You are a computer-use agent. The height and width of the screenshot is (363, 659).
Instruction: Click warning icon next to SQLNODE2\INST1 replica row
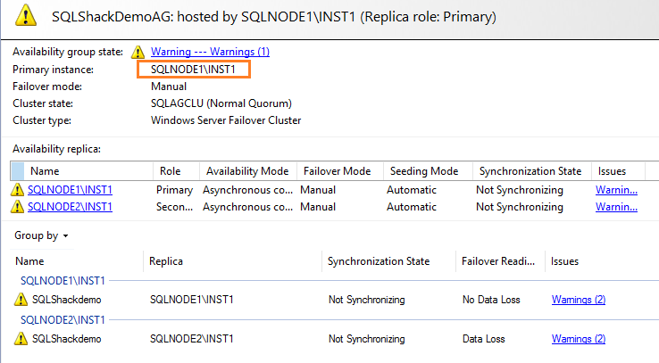pos(18,207)
